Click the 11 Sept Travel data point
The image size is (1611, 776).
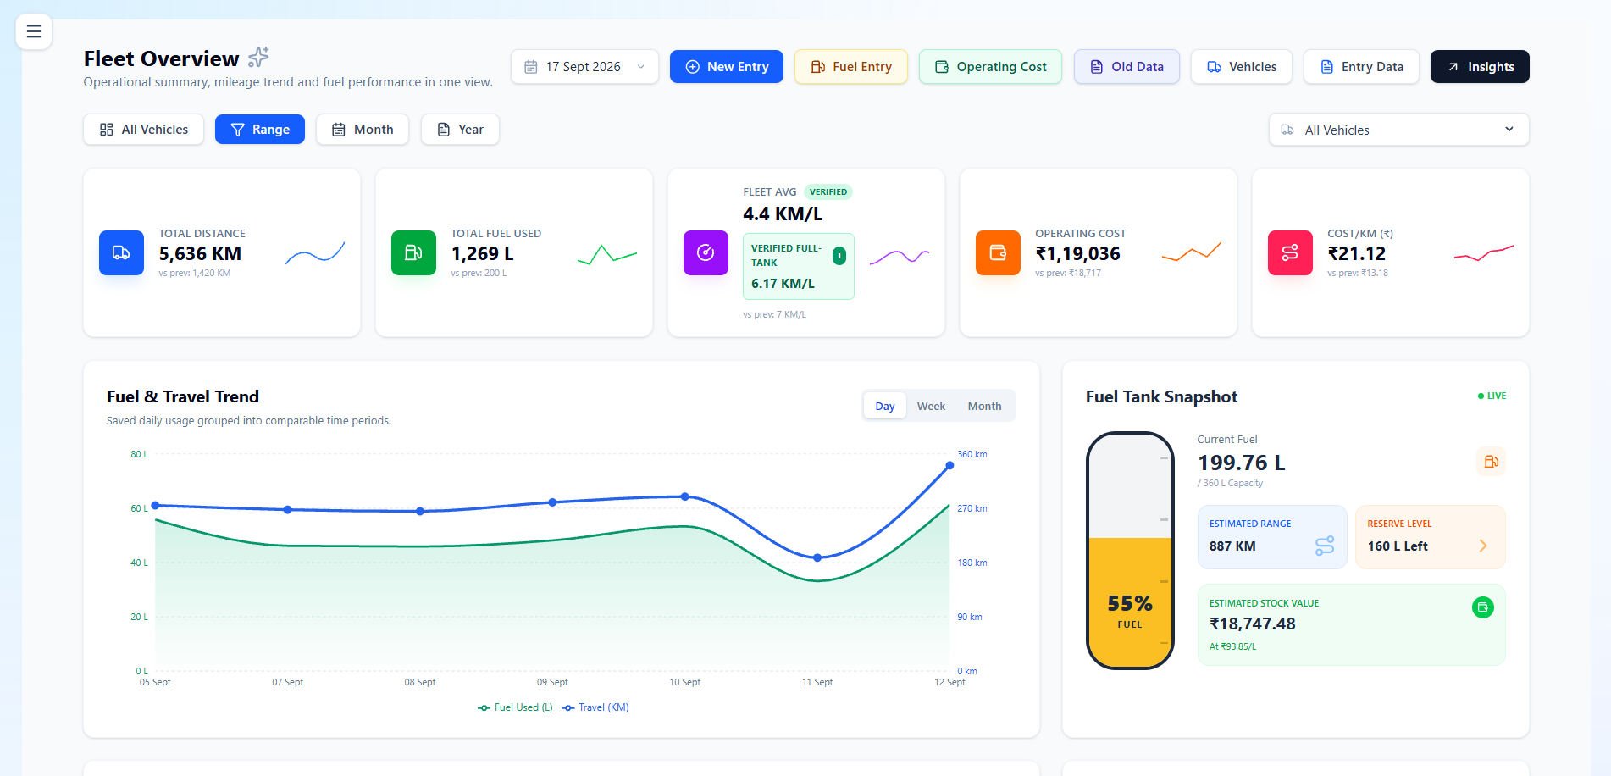pos(817,557)
